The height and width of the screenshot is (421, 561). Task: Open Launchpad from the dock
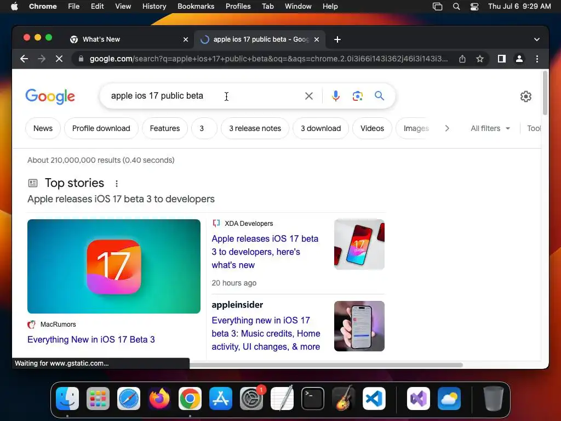tap(98, 399)
